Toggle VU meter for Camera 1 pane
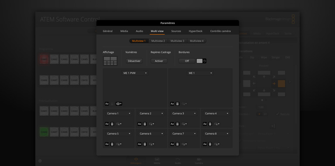The height and width of the screenshot is (166, 335). 112,124
